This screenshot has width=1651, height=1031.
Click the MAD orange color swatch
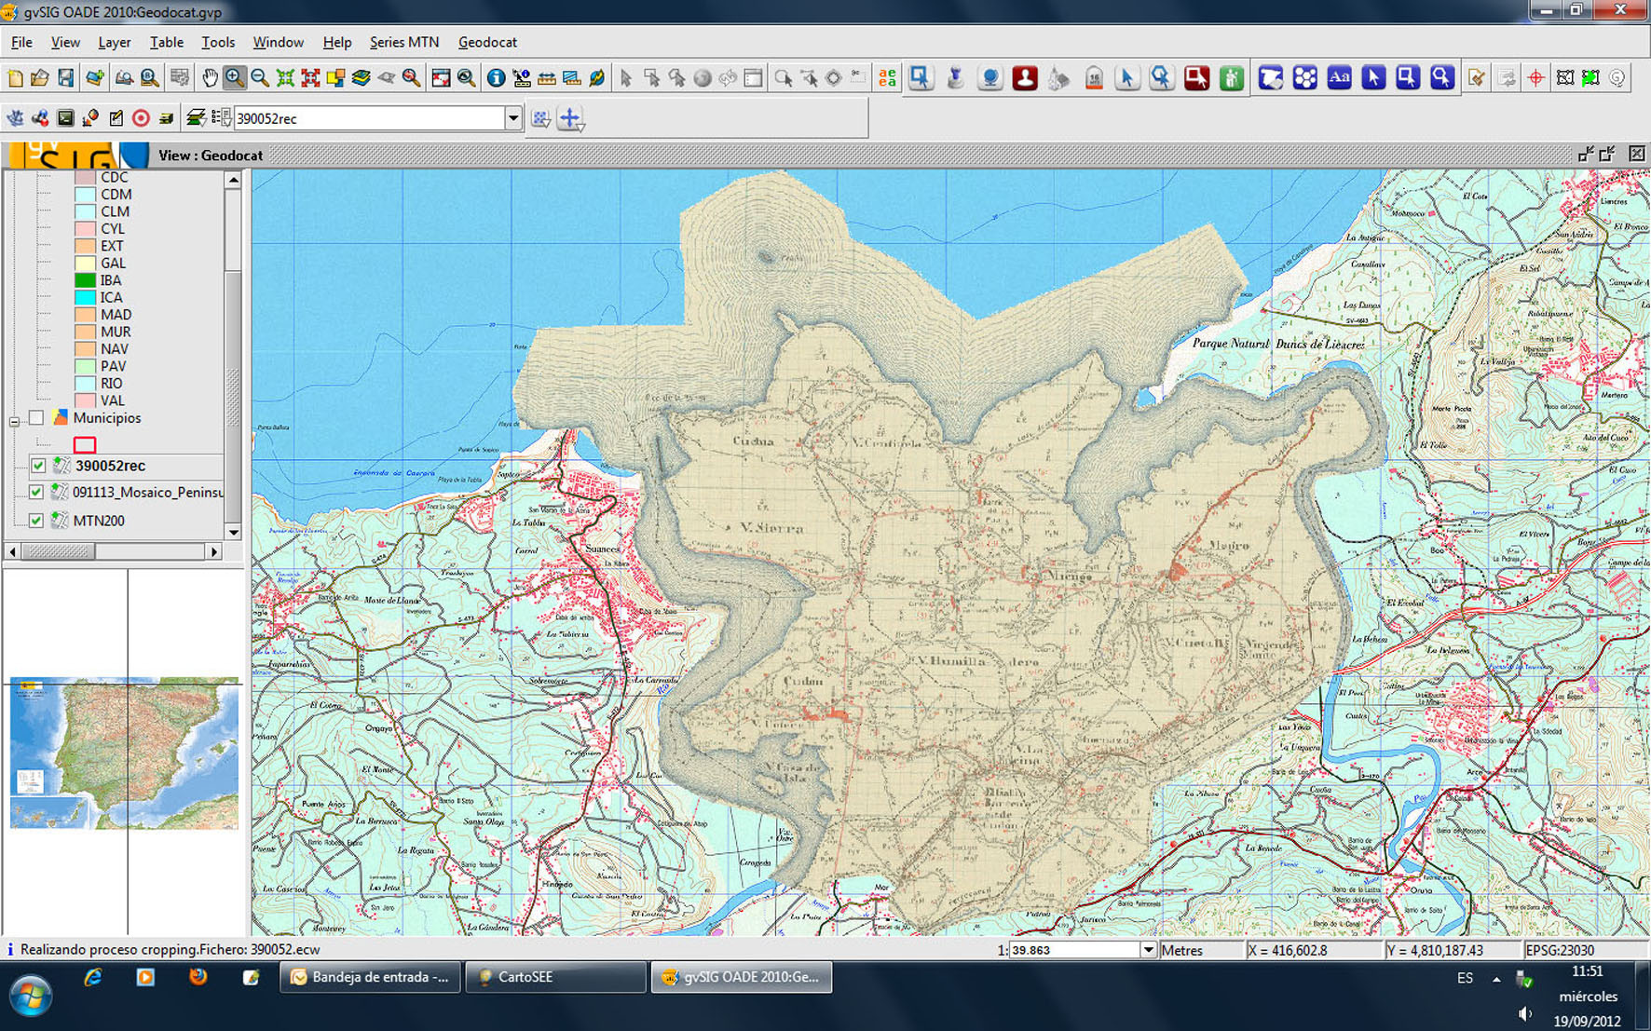tap(85, 315)
